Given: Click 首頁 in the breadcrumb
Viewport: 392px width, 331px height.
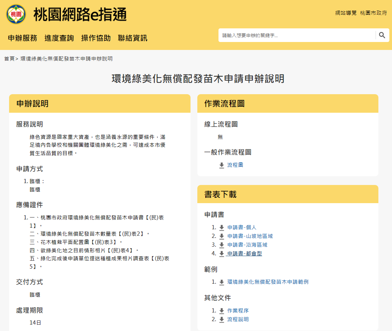Looking at the screenshot, I should [9, 59].
